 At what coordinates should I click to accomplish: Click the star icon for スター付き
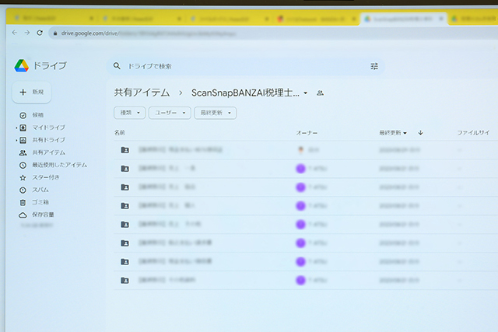click(x=23, y=177)
